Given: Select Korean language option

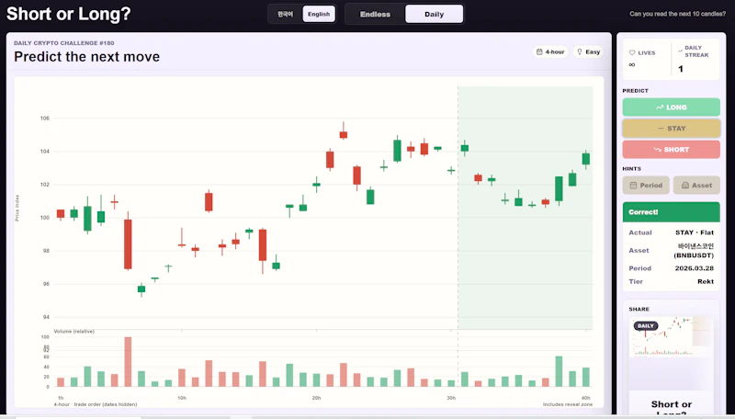Looking at the screenshot, I should click(x=285, y=14).
